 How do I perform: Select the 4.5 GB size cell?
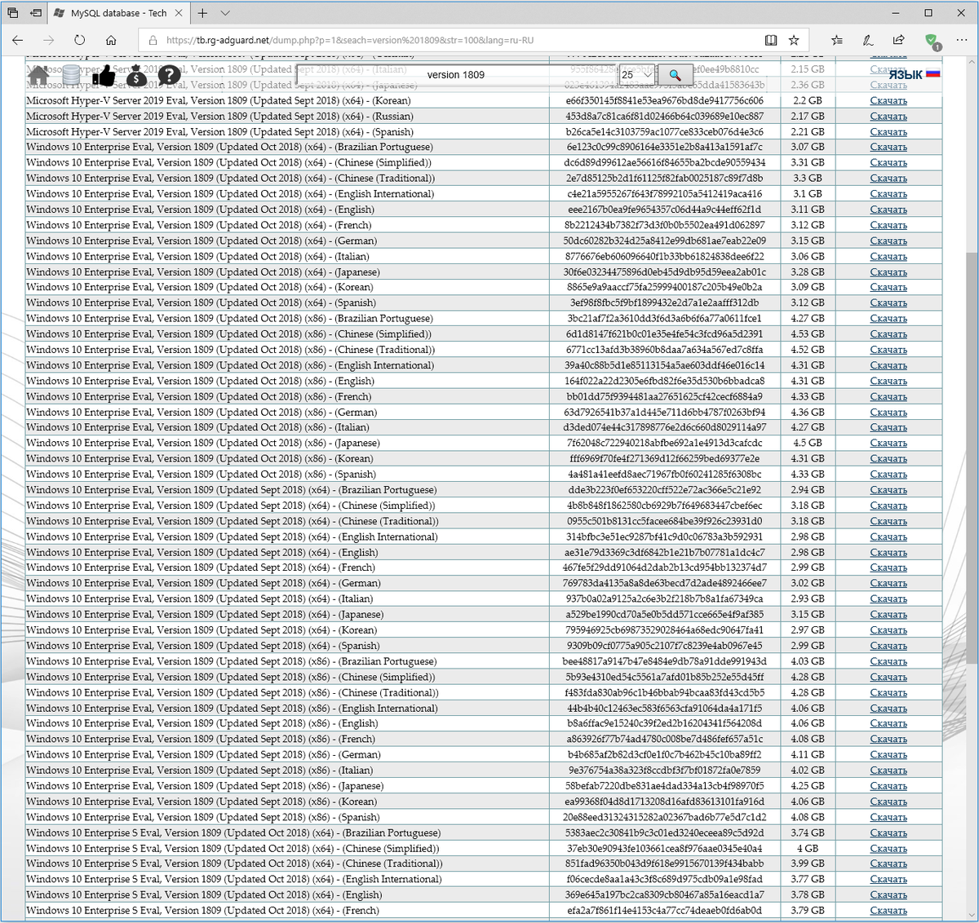coord(807,444)
